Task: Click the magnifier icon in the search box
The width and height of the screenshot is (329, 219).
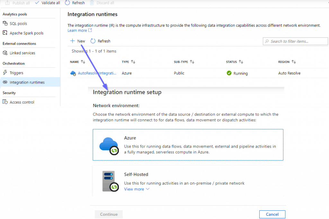Action: (x=267, y=41)
